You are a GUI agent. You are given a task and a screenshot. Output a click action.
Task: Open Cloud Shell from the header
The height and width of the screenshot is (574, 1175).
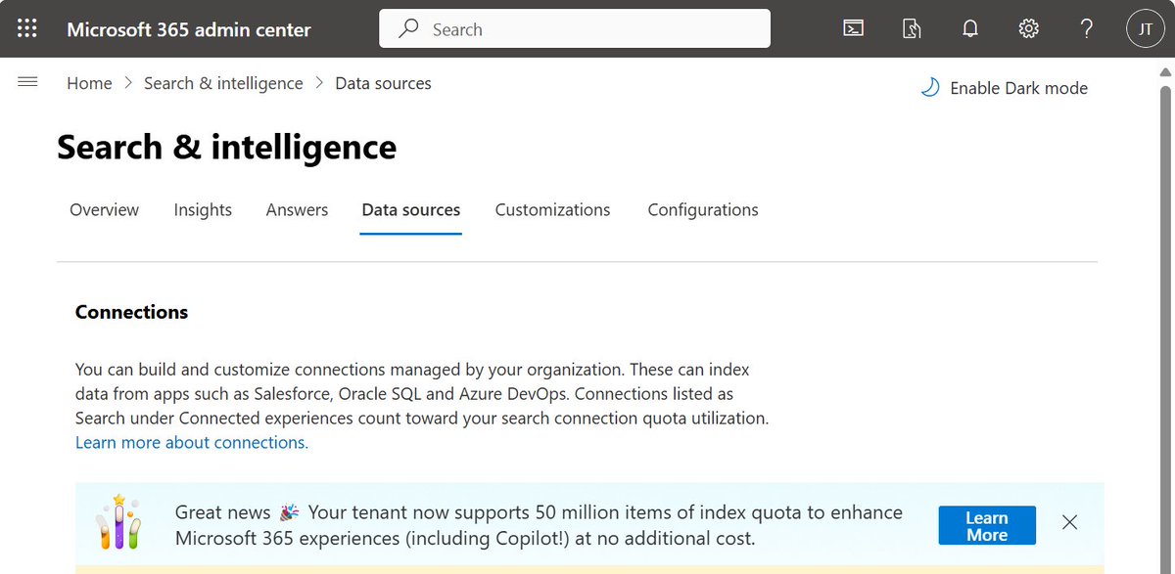[x=853, y=28]
